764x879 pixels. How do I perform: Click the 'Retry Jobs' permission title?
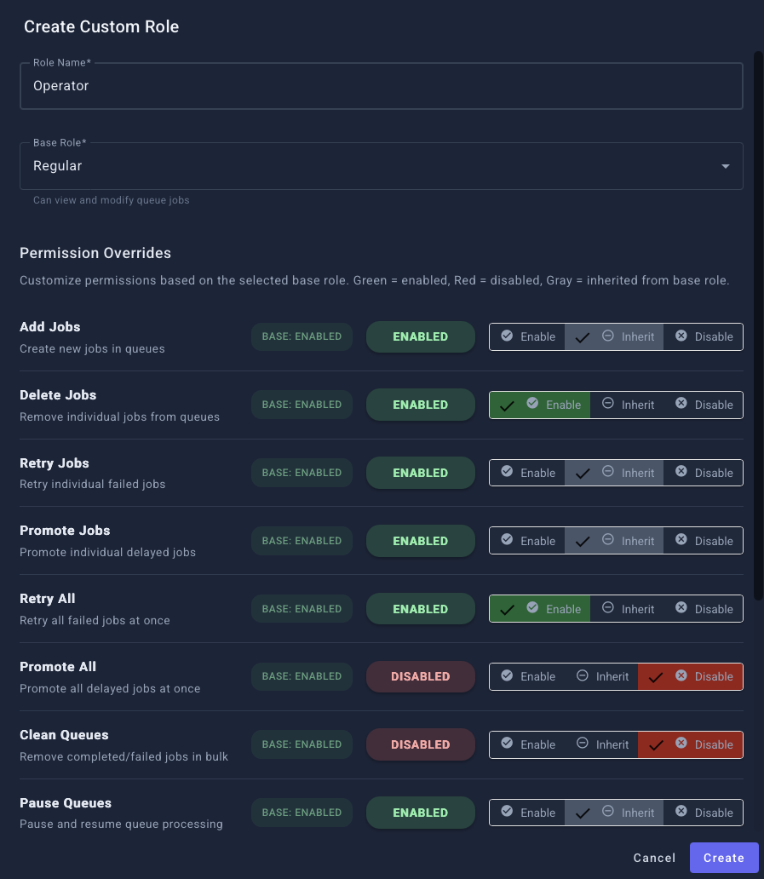[x=55, y=463]
